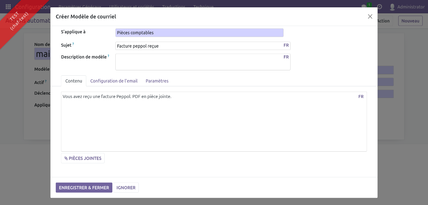
Task: Open the Configuration de l'email tab
Action: click(x=114, y=81)
